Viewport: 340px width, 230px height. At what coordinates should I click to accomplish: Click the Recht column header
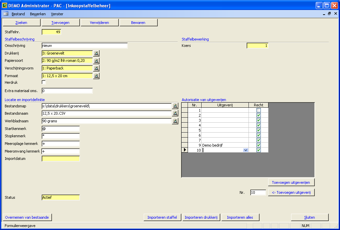[x=258, y=105]
